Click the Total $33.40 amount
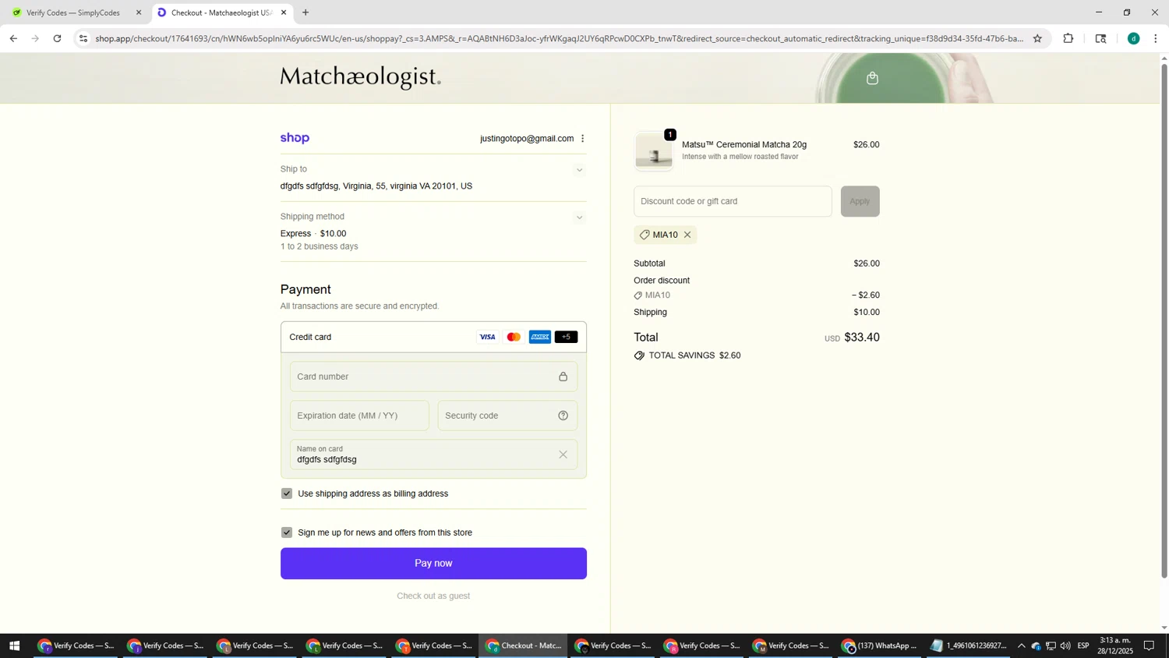 (x=862, y=338)
